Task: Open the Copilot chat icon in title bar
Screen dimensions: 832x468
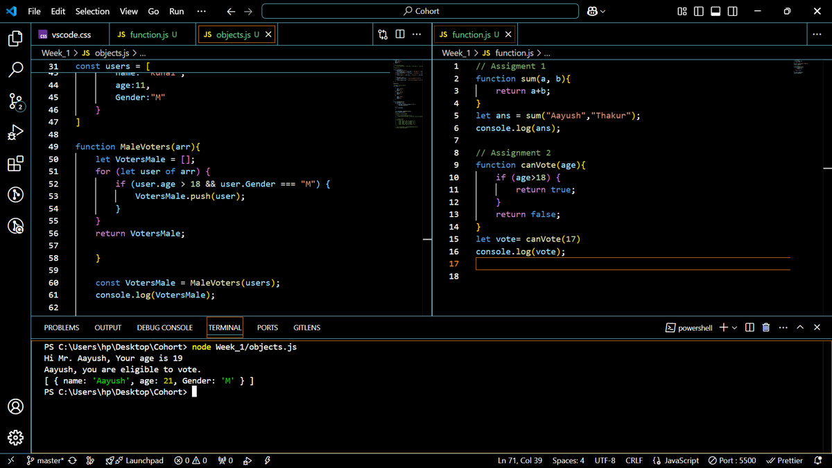Action: pyautogui.click(x=592, y=11)
